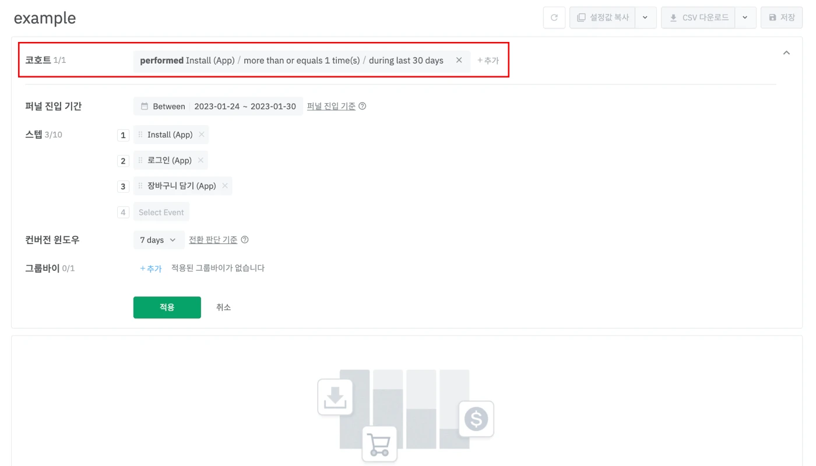Expand dropdown arrow next to CSV 다운로드
Image resolution: width=816 pixels, height=466 pixels.
pyautogui.click(x=745, y=17)
